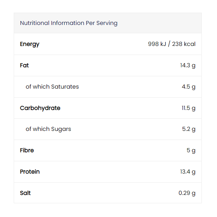Click the 5 g fibre value
This screenshot has width=217, height=217.
(191, 150)
